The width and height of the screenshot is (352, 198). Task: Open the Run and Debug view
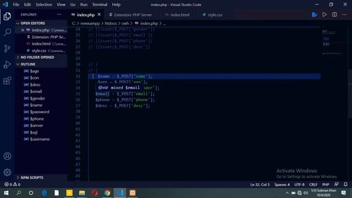point(7,65)
